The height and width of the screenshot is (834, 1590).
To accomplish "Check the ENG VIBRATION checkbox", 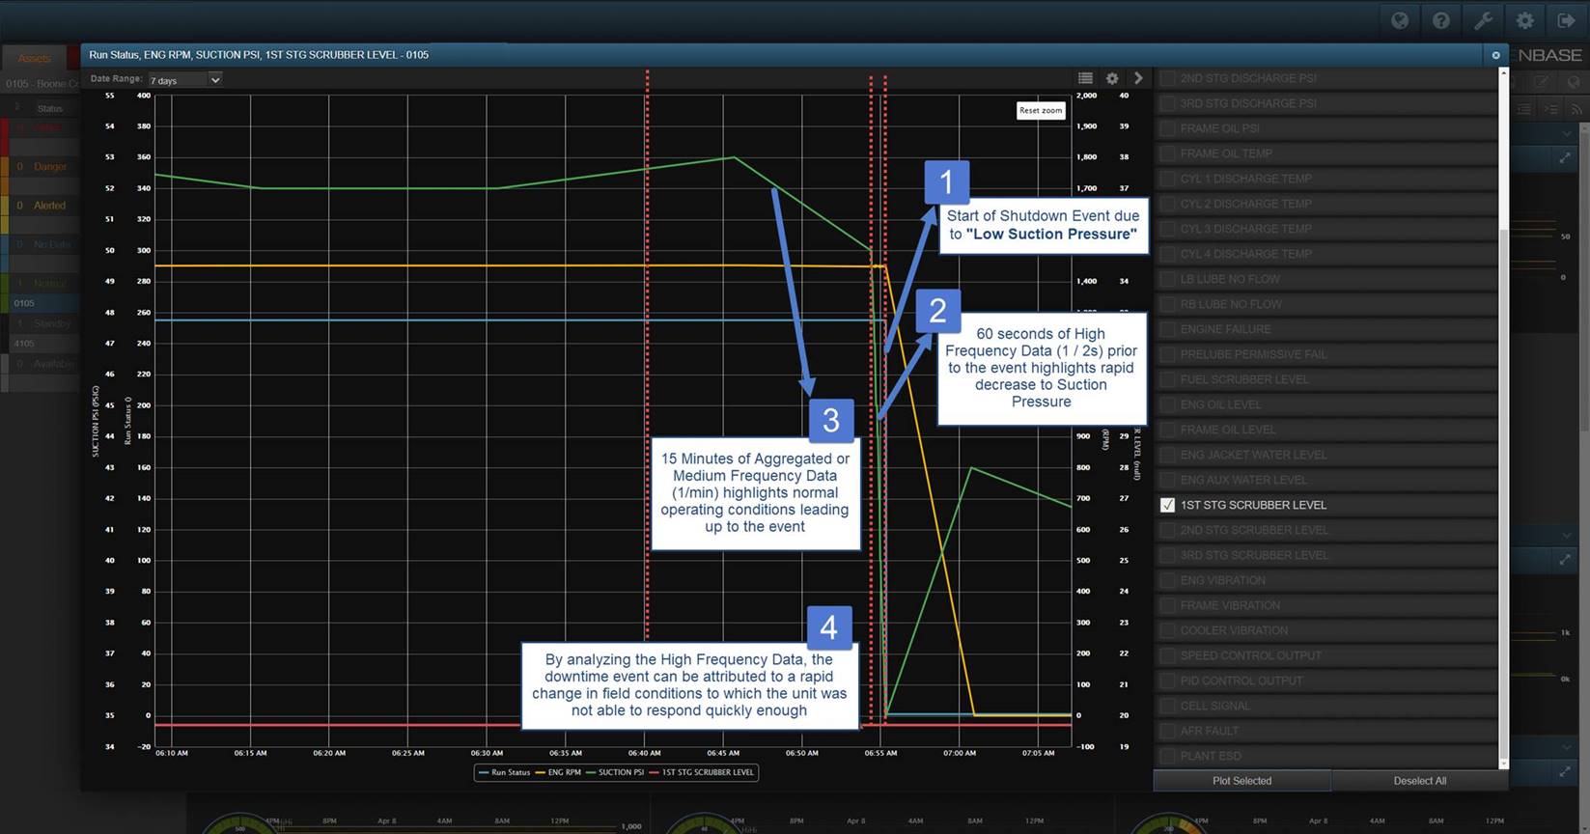I will [x=1167, y=580].
